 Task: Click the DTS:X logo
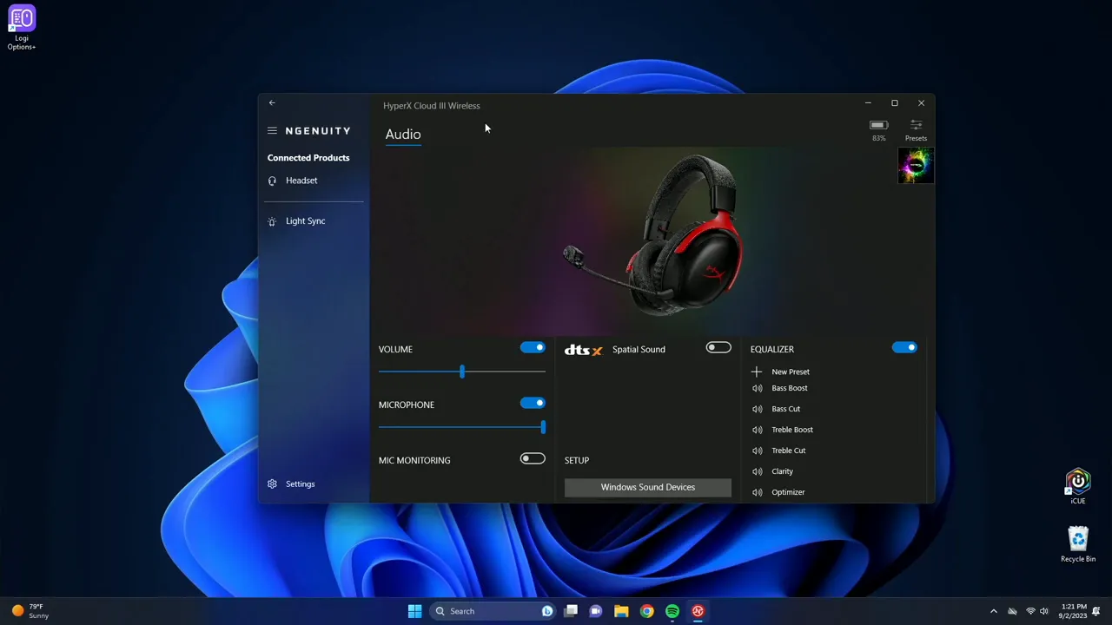pyautogui.click(x=582, y=350)
